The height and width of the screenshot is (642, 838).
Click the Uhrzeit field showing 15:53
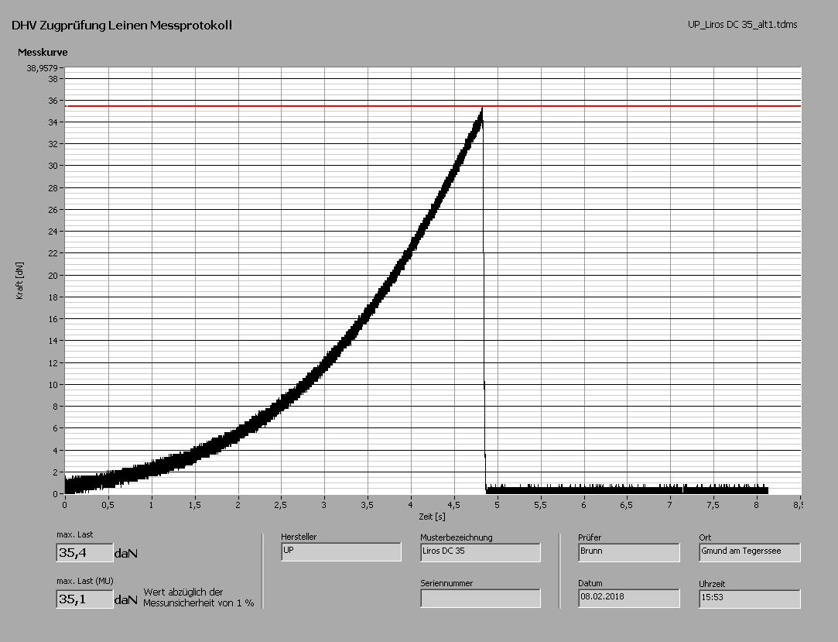[x=750, y=599]
